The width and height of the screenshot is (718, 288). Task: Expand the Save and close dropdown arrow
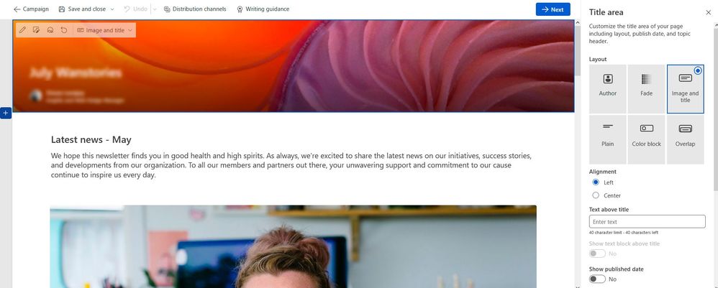[x=112, y=9]
